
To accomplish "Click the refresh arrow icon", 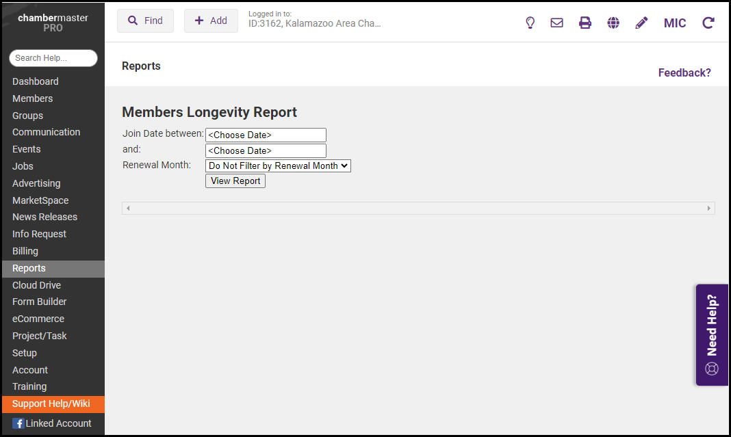I will (x=708, y=23).
